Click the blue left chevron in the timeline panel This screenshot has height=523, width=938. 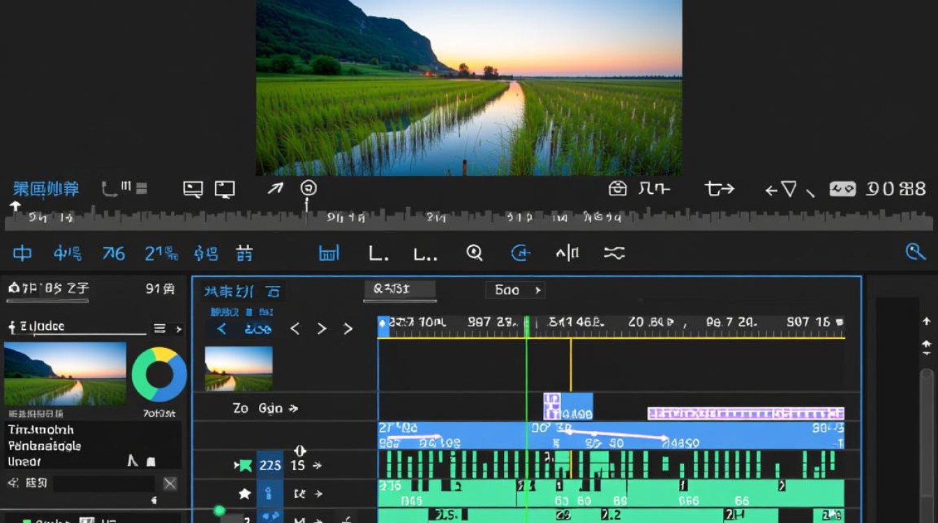[x=222, y=328]
